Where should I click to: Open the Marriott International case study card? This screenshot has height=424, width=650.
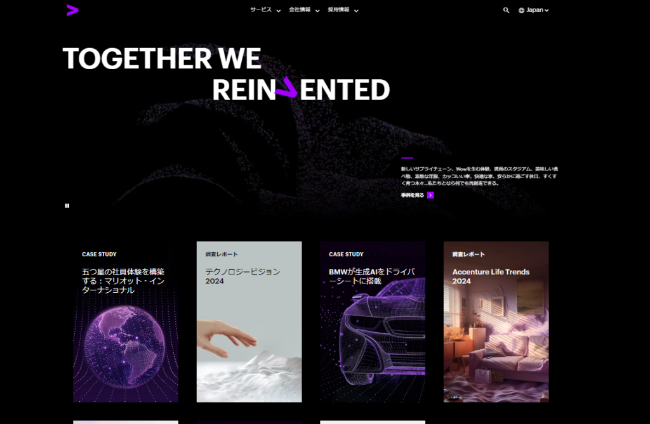click(x=126, y=322)
